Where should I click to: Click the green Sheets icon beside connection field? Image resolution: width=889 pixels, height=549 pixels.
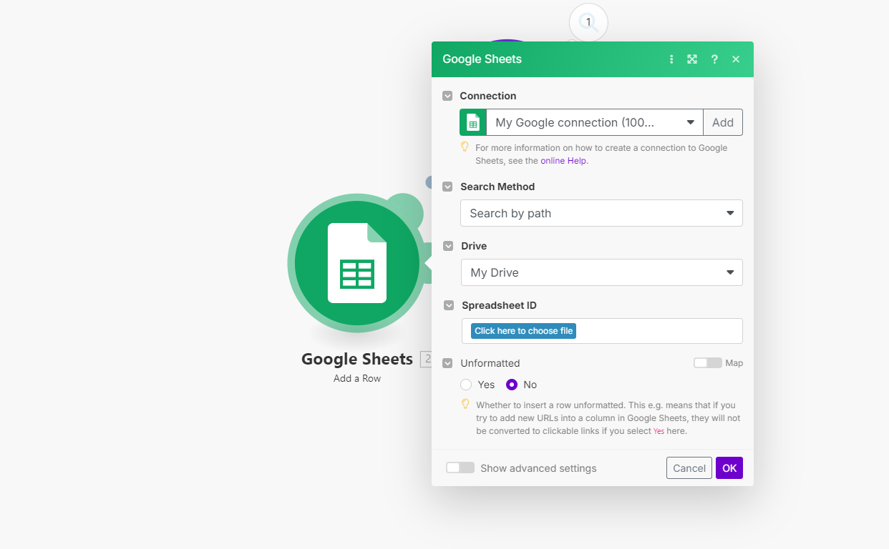pyautogui.click(x=473, y=122)
